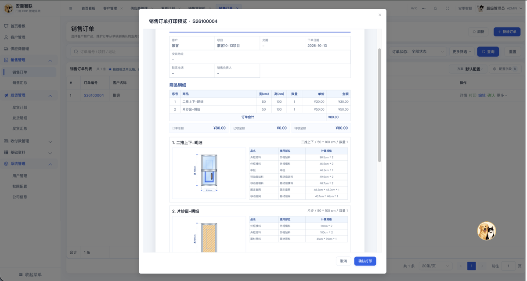Toggle the sidebar hamburger menu icon
The height and width of the screenshot is (281, 527).
pyautogui.click(x=71, y=8)
